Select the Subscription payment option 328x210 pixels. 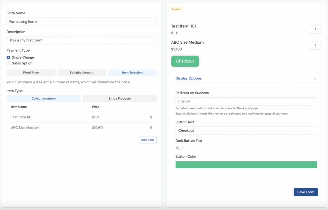pyautogui.click(x=8, y=63)
